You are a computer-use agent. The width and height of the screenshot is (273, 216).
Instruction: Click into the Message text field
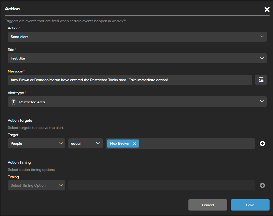click(130, 80)
